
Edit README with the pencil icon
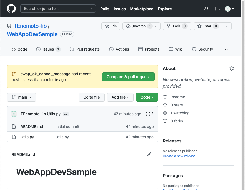[x=149, y=154]
